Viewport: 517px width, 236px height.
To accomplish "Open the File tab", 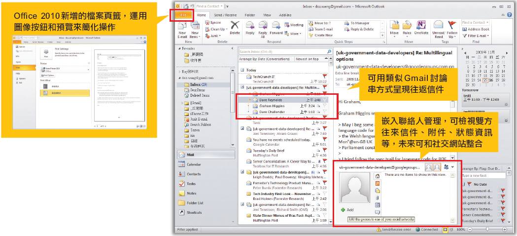I will pyautogui.click(x=184, y=15).
